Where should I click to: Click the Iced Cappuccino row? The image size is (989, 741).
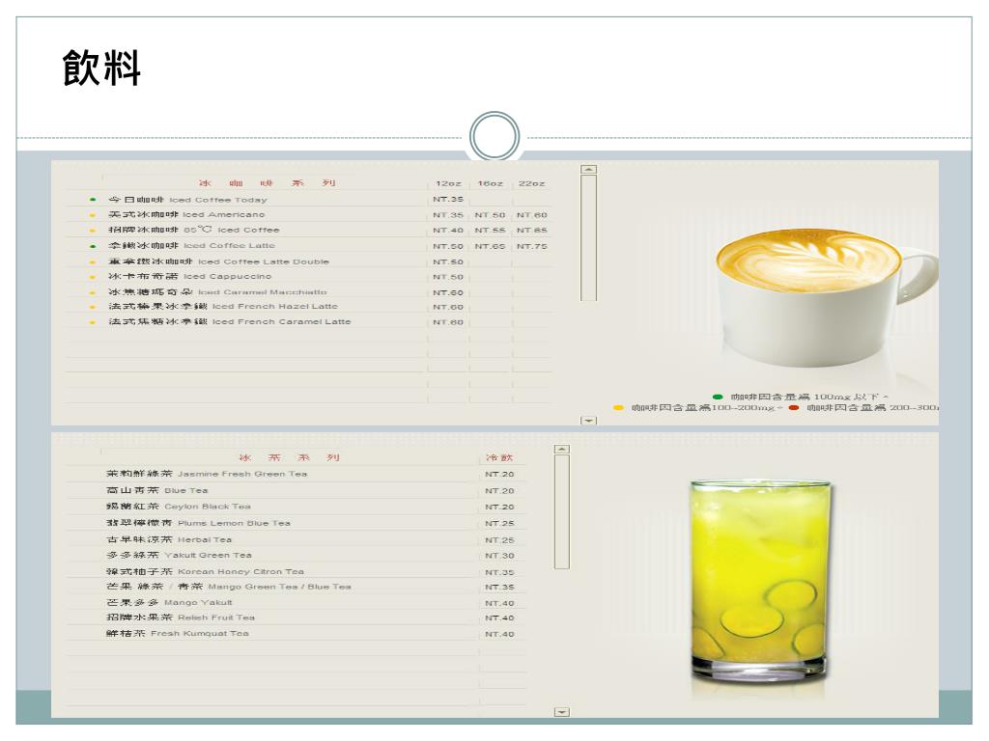(309, 277)
